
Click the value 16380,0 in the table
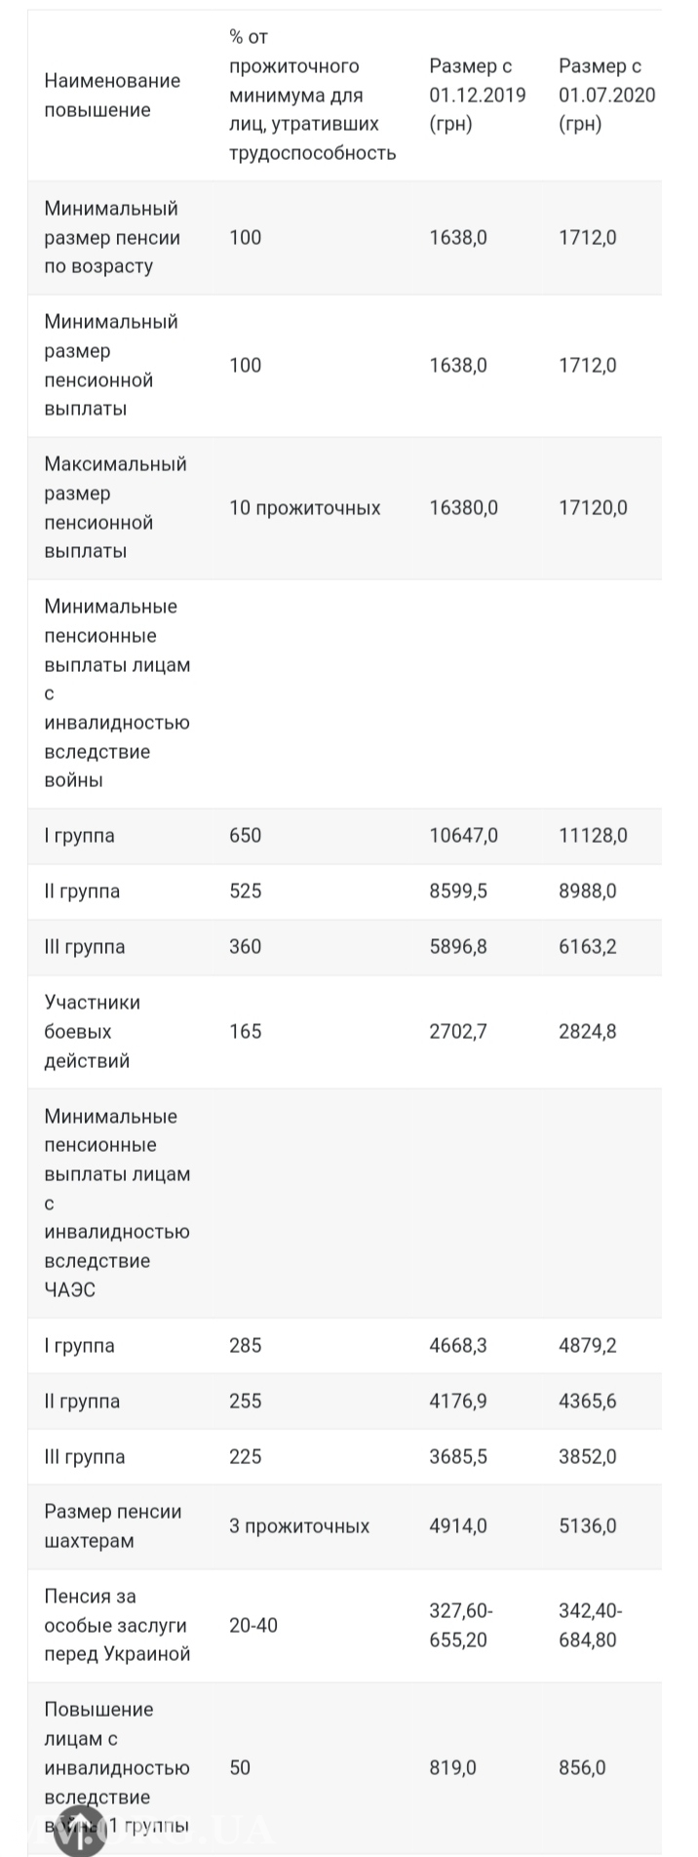click(463, 508)
